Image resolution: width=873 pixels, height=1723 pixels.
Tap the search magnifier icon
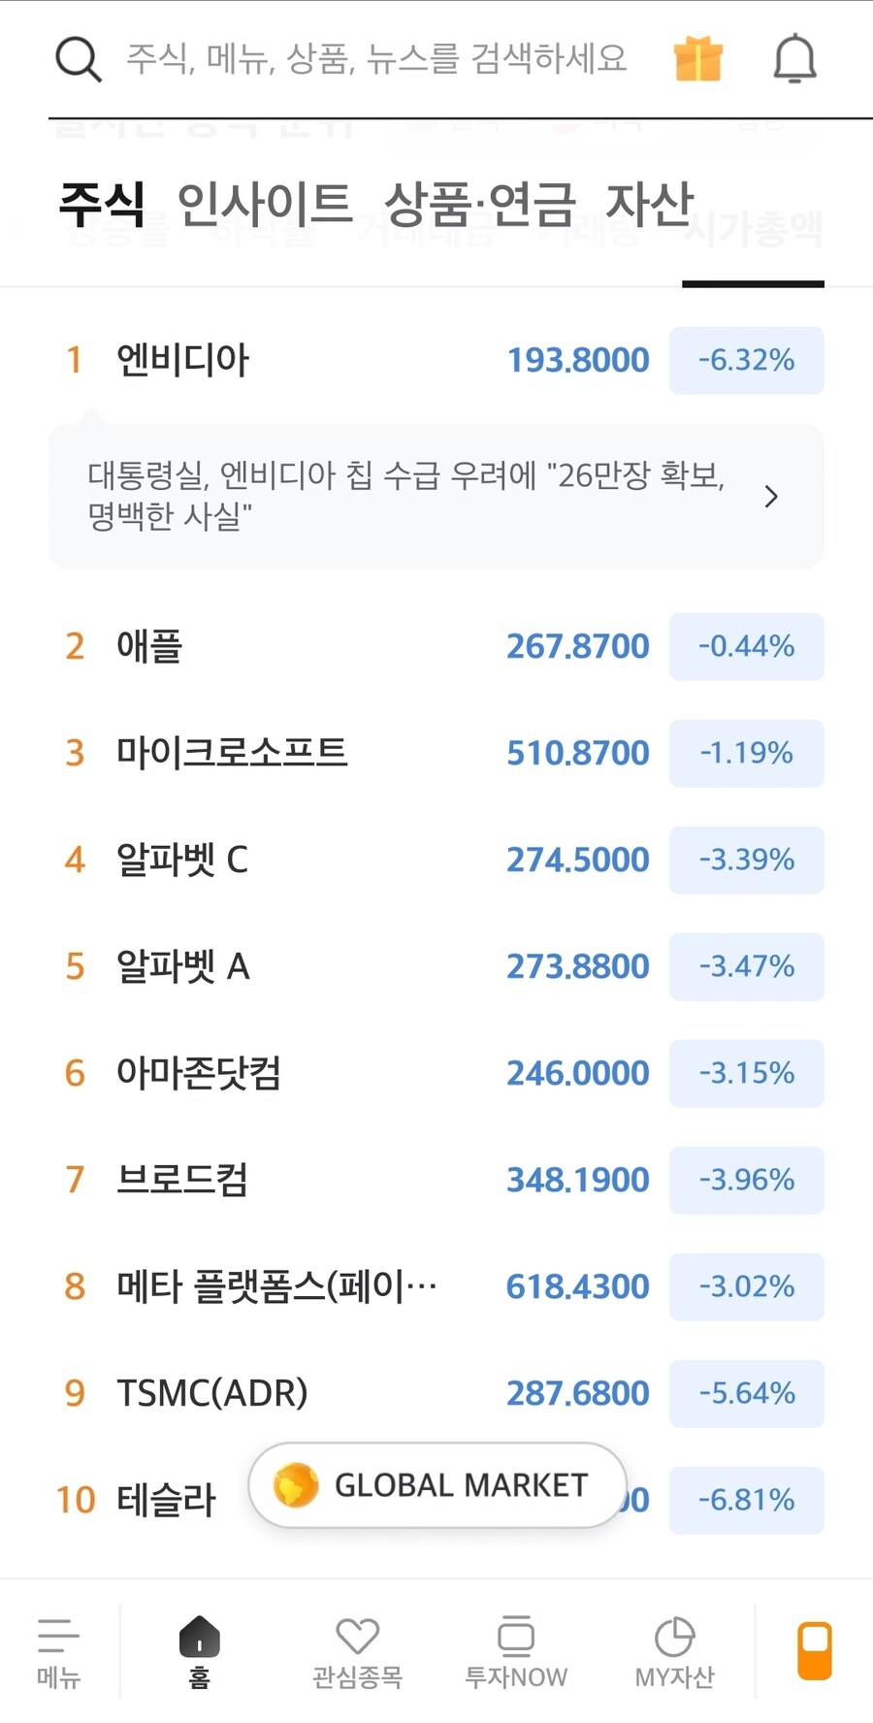(x=78, y=58)
